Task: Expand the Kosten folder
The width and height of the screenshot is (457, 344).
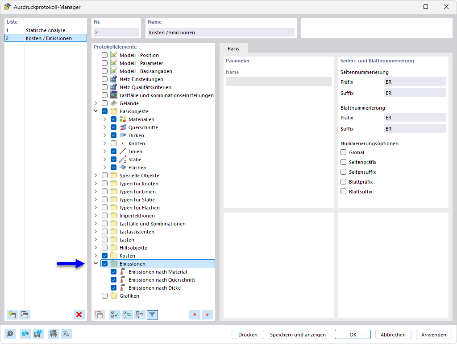Action: (x=96, y=255)
